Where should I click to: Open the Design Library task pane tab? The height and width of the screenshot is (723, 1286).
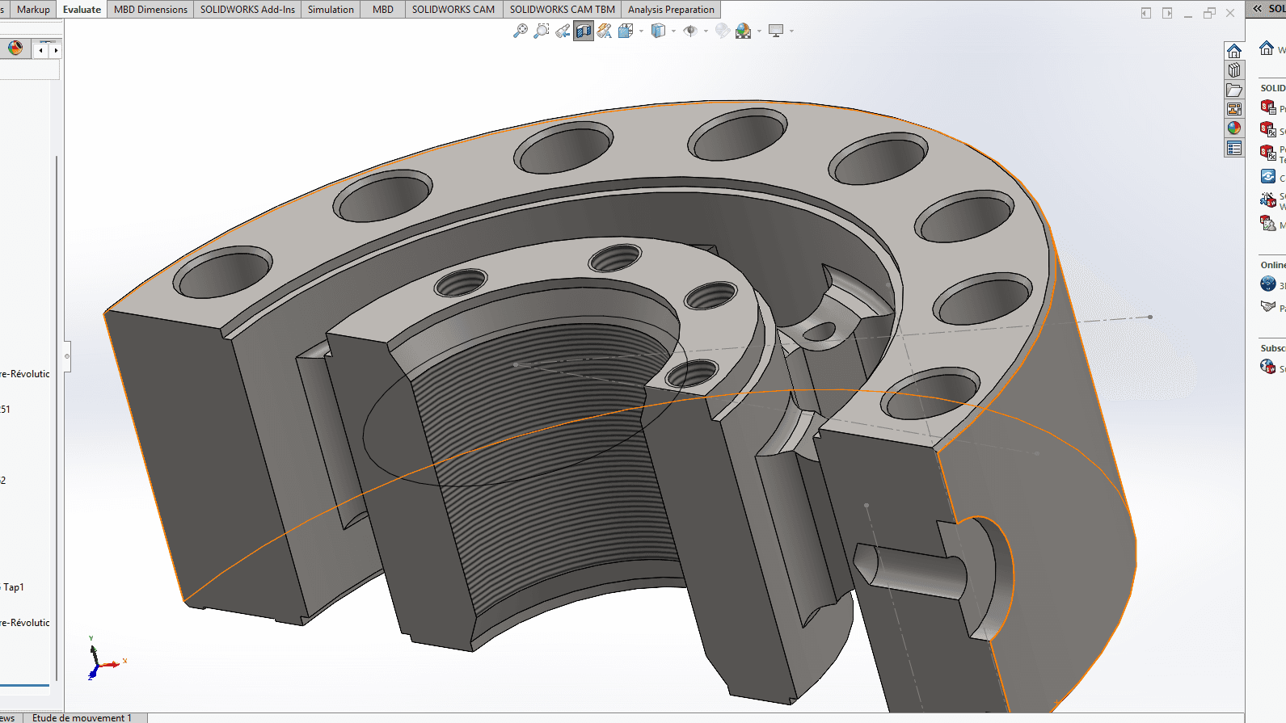(1234, 70)
